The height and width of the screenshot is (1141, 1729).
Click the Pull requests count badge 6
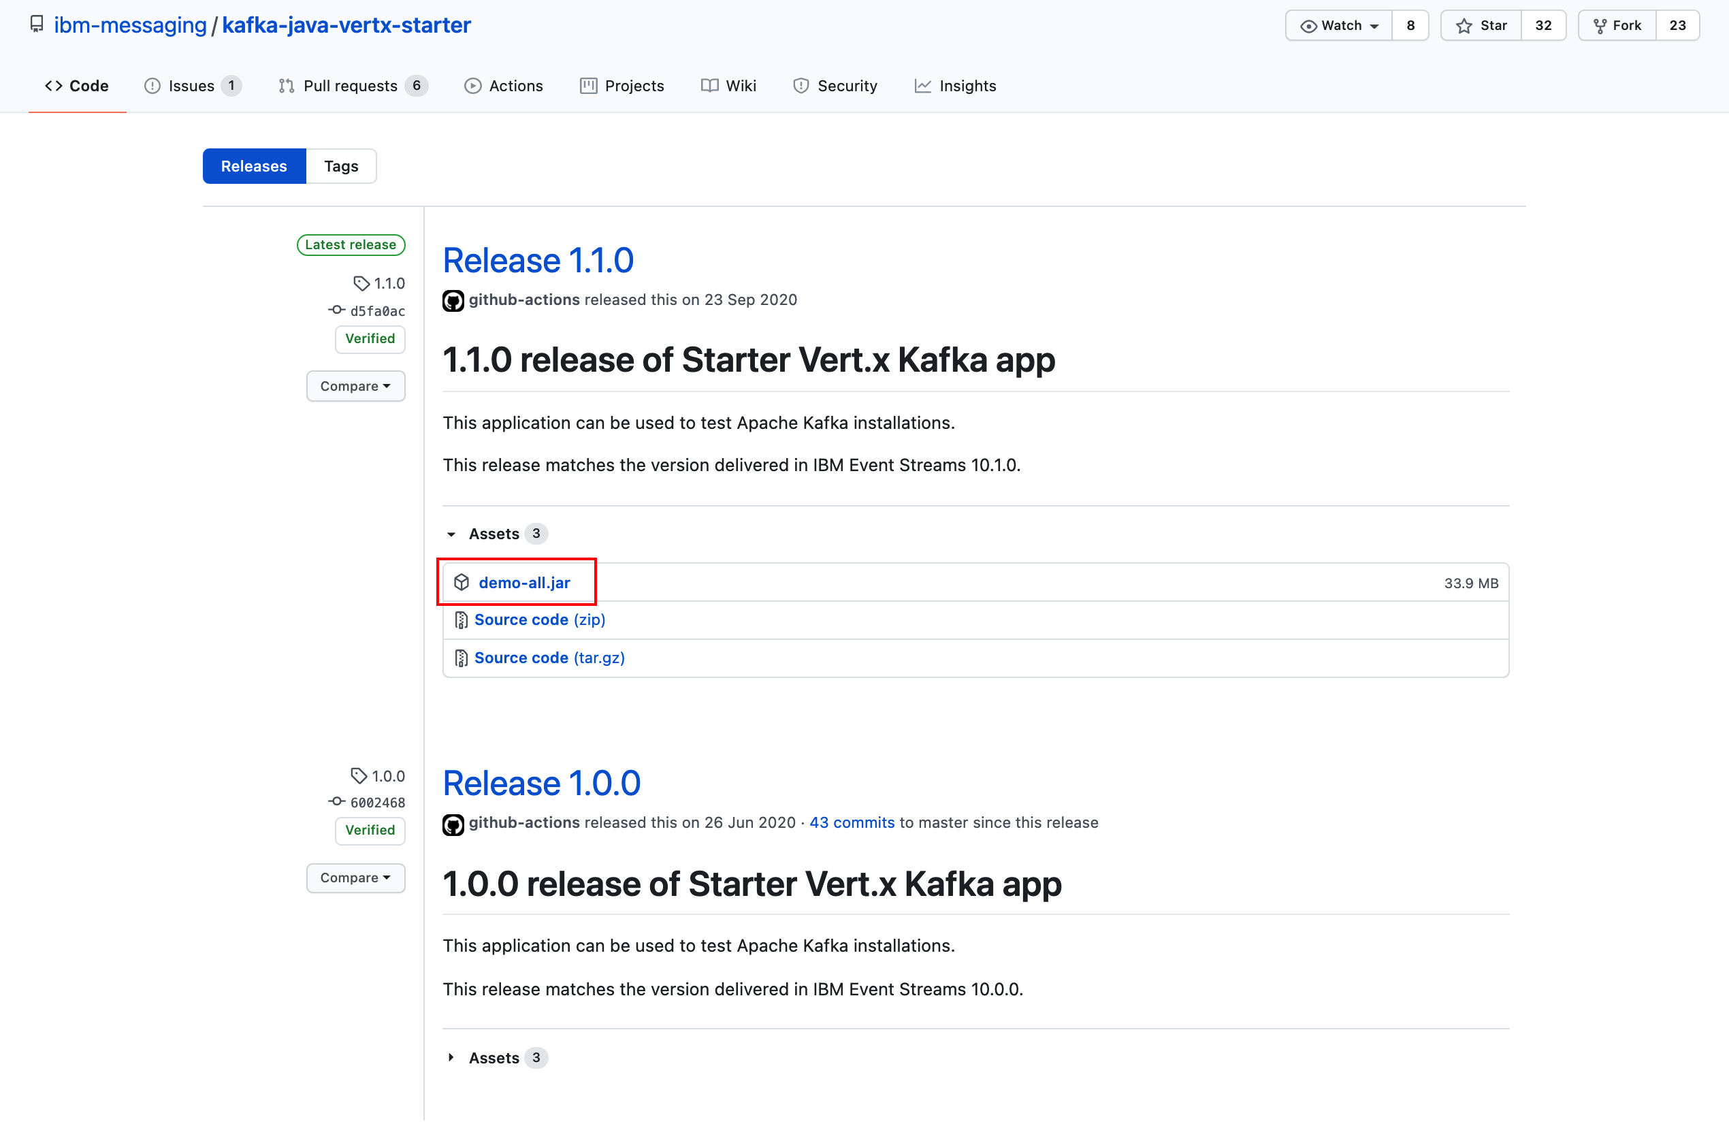tap(417, 86)
